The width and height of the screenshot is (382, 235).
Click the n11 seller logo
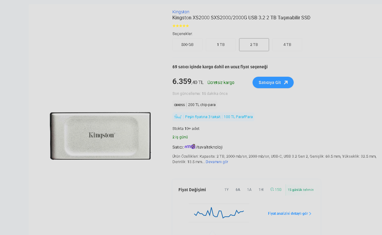coord(190,147)
